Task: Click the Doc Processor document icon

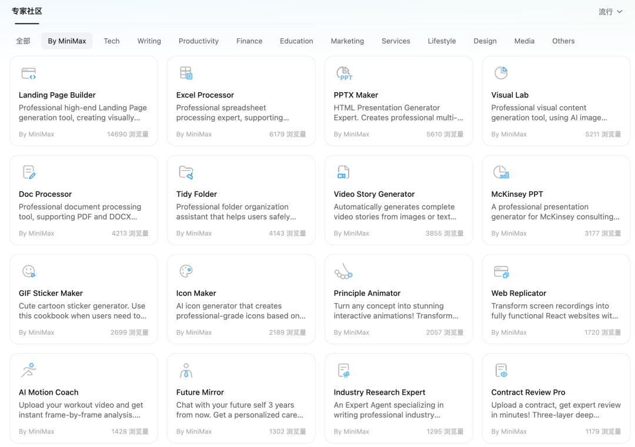Action: point(29,172)
